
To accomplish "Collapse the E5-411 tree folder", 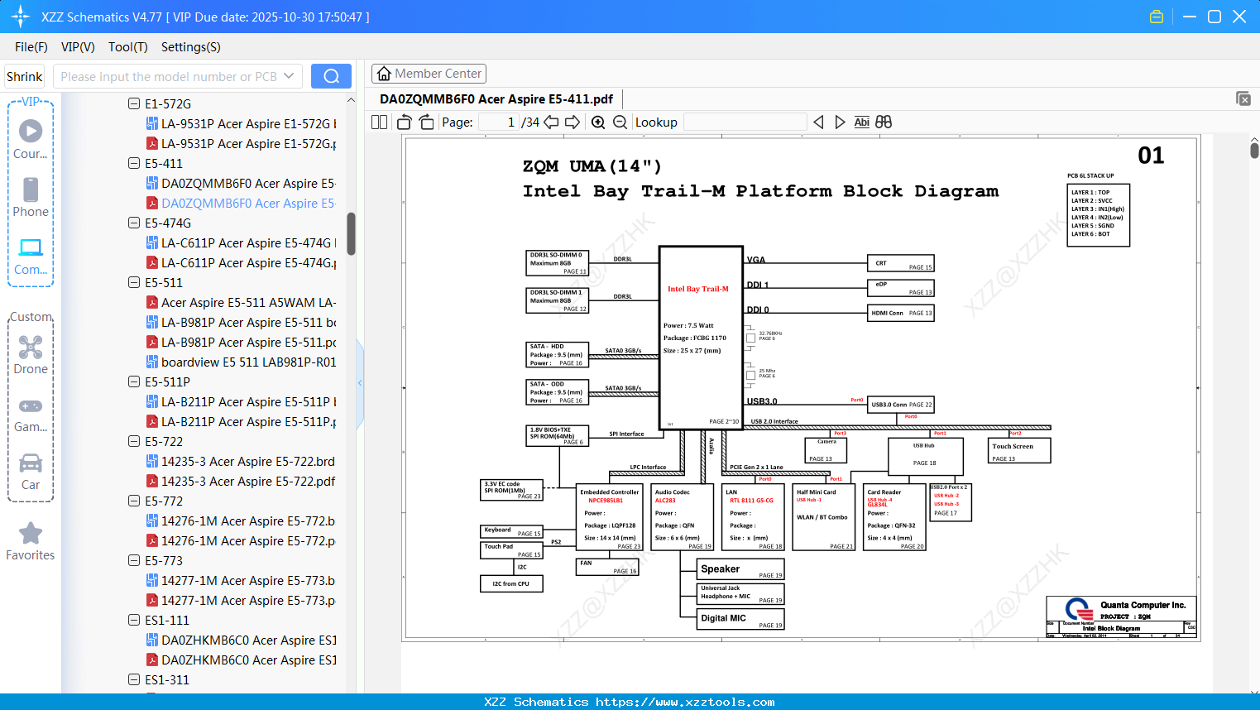I will click(134, 163).
